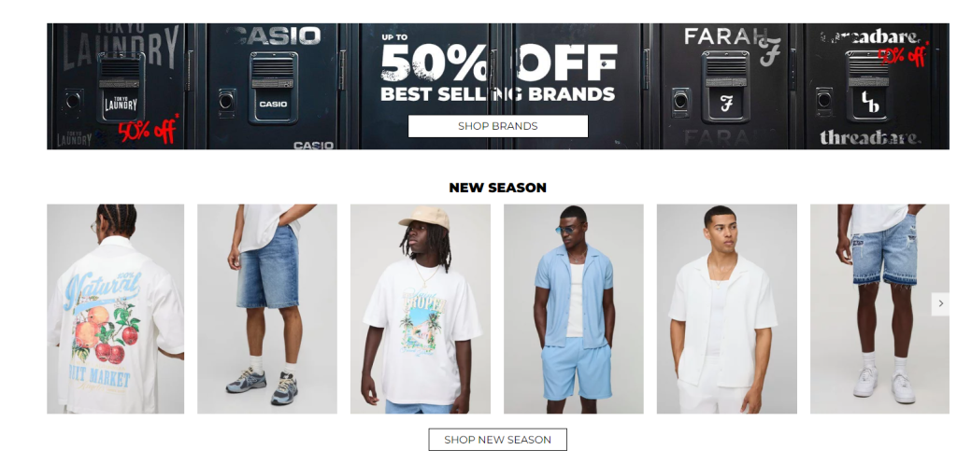
Task: Click the Tokyo Laundry locker logo
Action: (121, 105)
